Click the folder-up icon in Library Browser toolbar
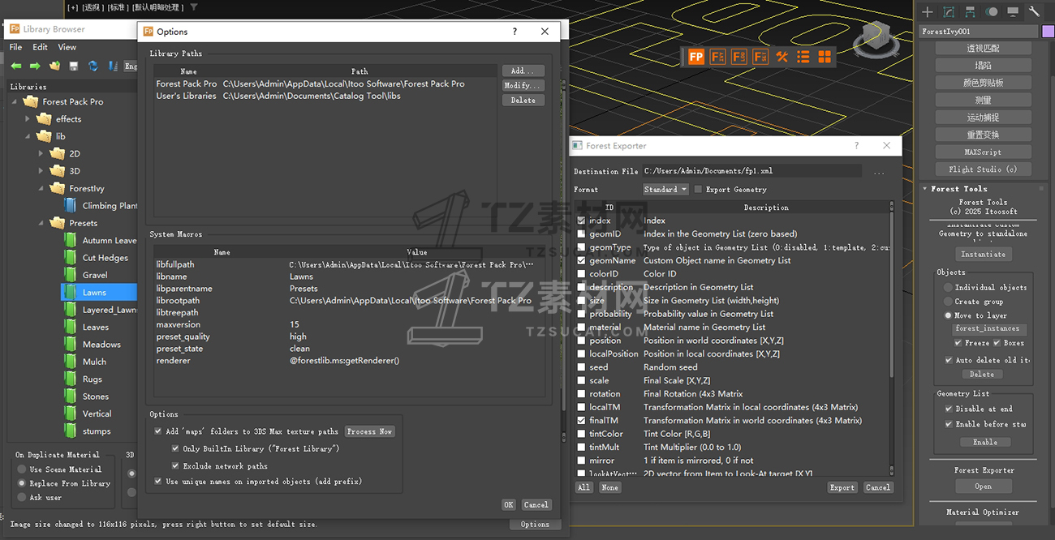1055x540 pixels. 54,66
